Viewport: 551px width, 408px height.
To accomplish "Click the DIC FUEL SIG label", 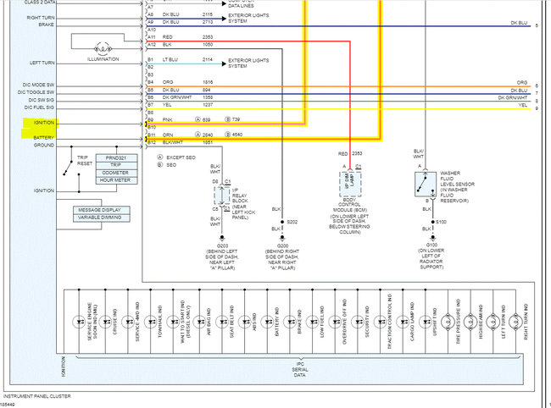I will click(x=39, y=108).
